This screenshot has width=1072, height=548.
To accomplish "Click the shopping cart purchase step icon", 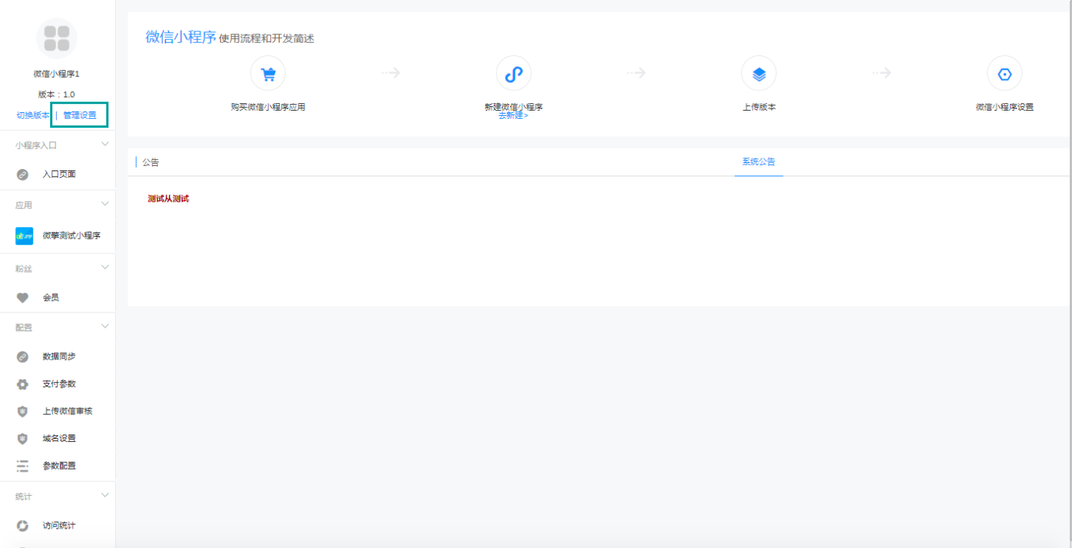I will click(x=268, y=73).
